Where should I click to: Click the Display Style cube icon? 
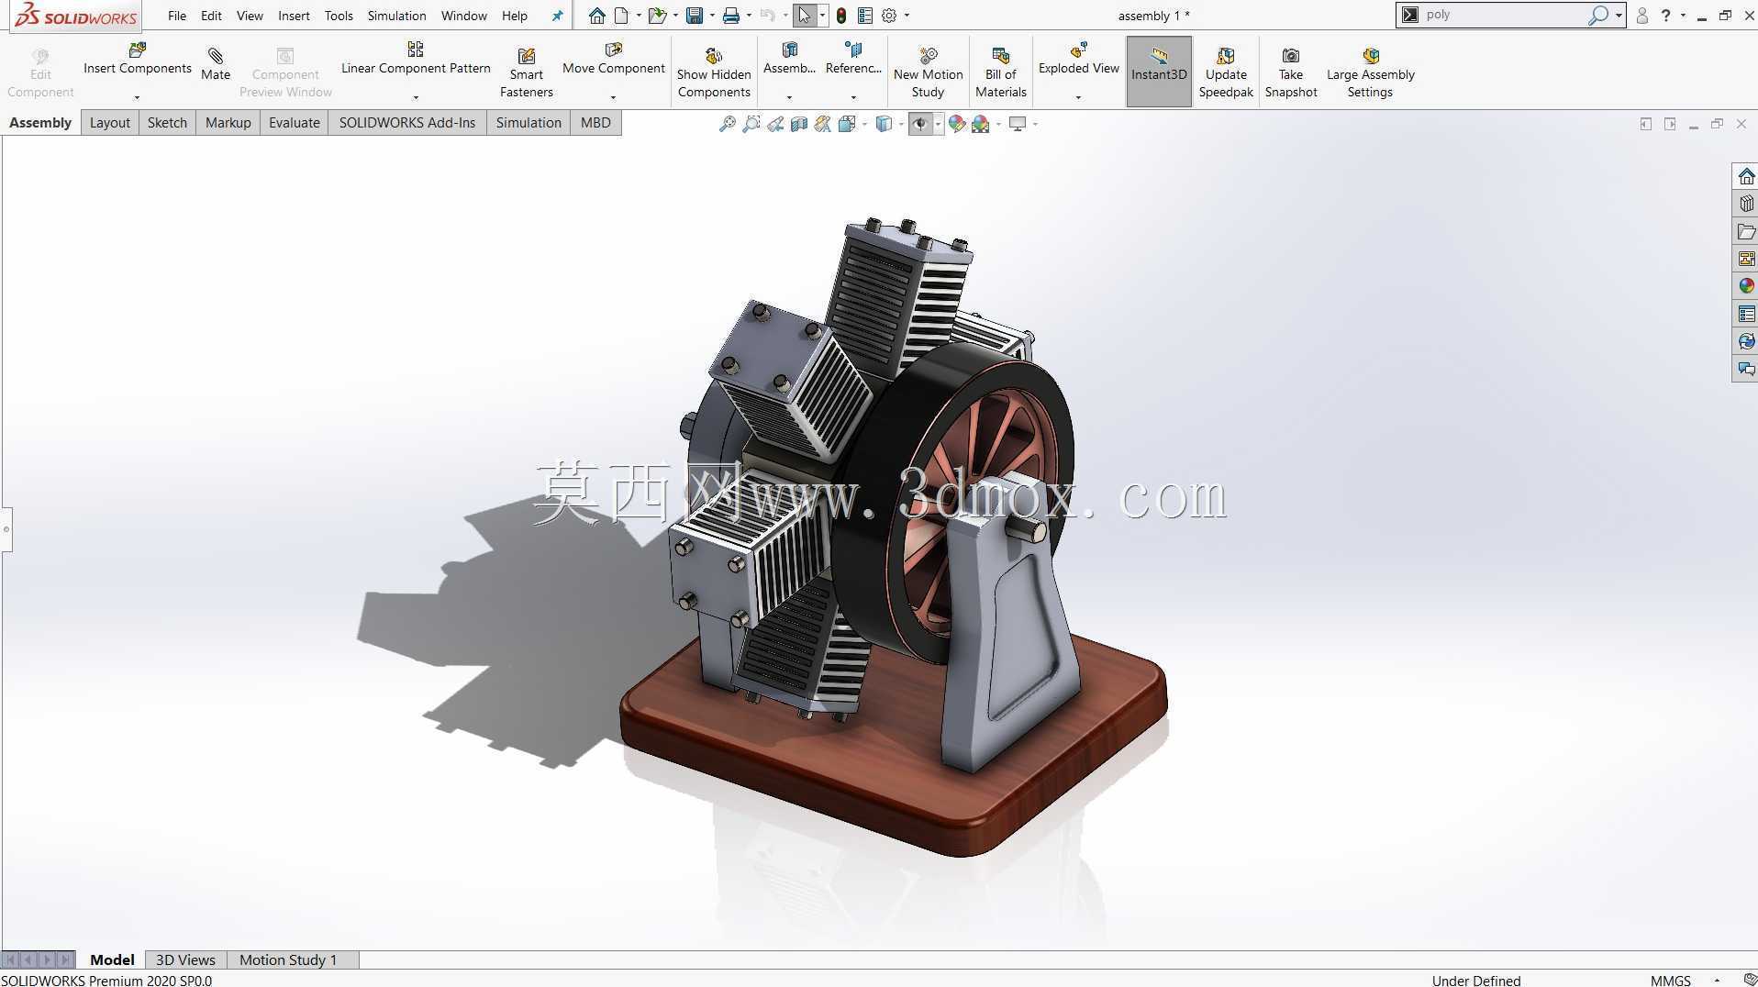[884, 124]
